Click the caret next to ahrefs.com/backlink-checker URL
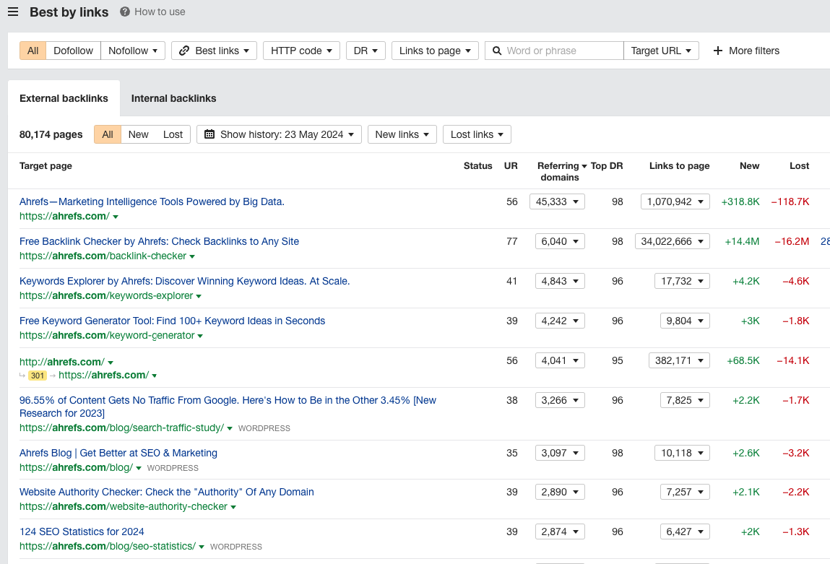 [x=192, y=256]
